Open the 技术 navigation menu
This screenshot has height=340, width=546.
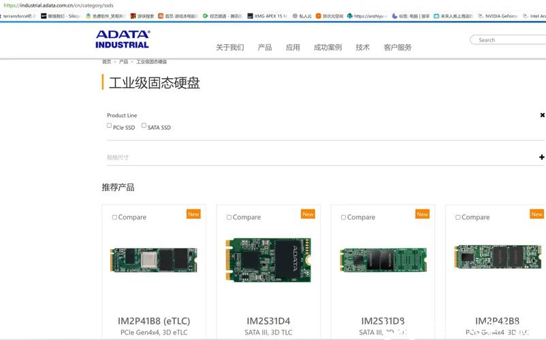point(362,48)
